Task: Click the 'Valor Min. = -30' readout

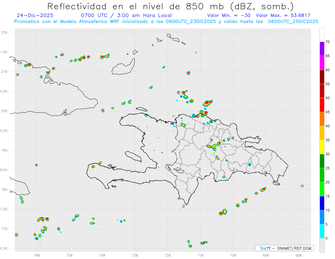Action: coord(229,15)
